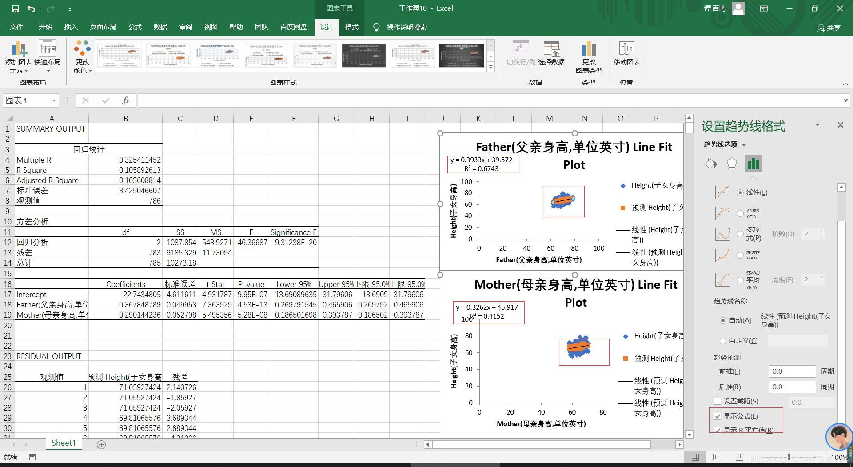Click the Ribbon Display Options icon
The height and width of the screenshot is (467, 853).
tap(764, 8)
